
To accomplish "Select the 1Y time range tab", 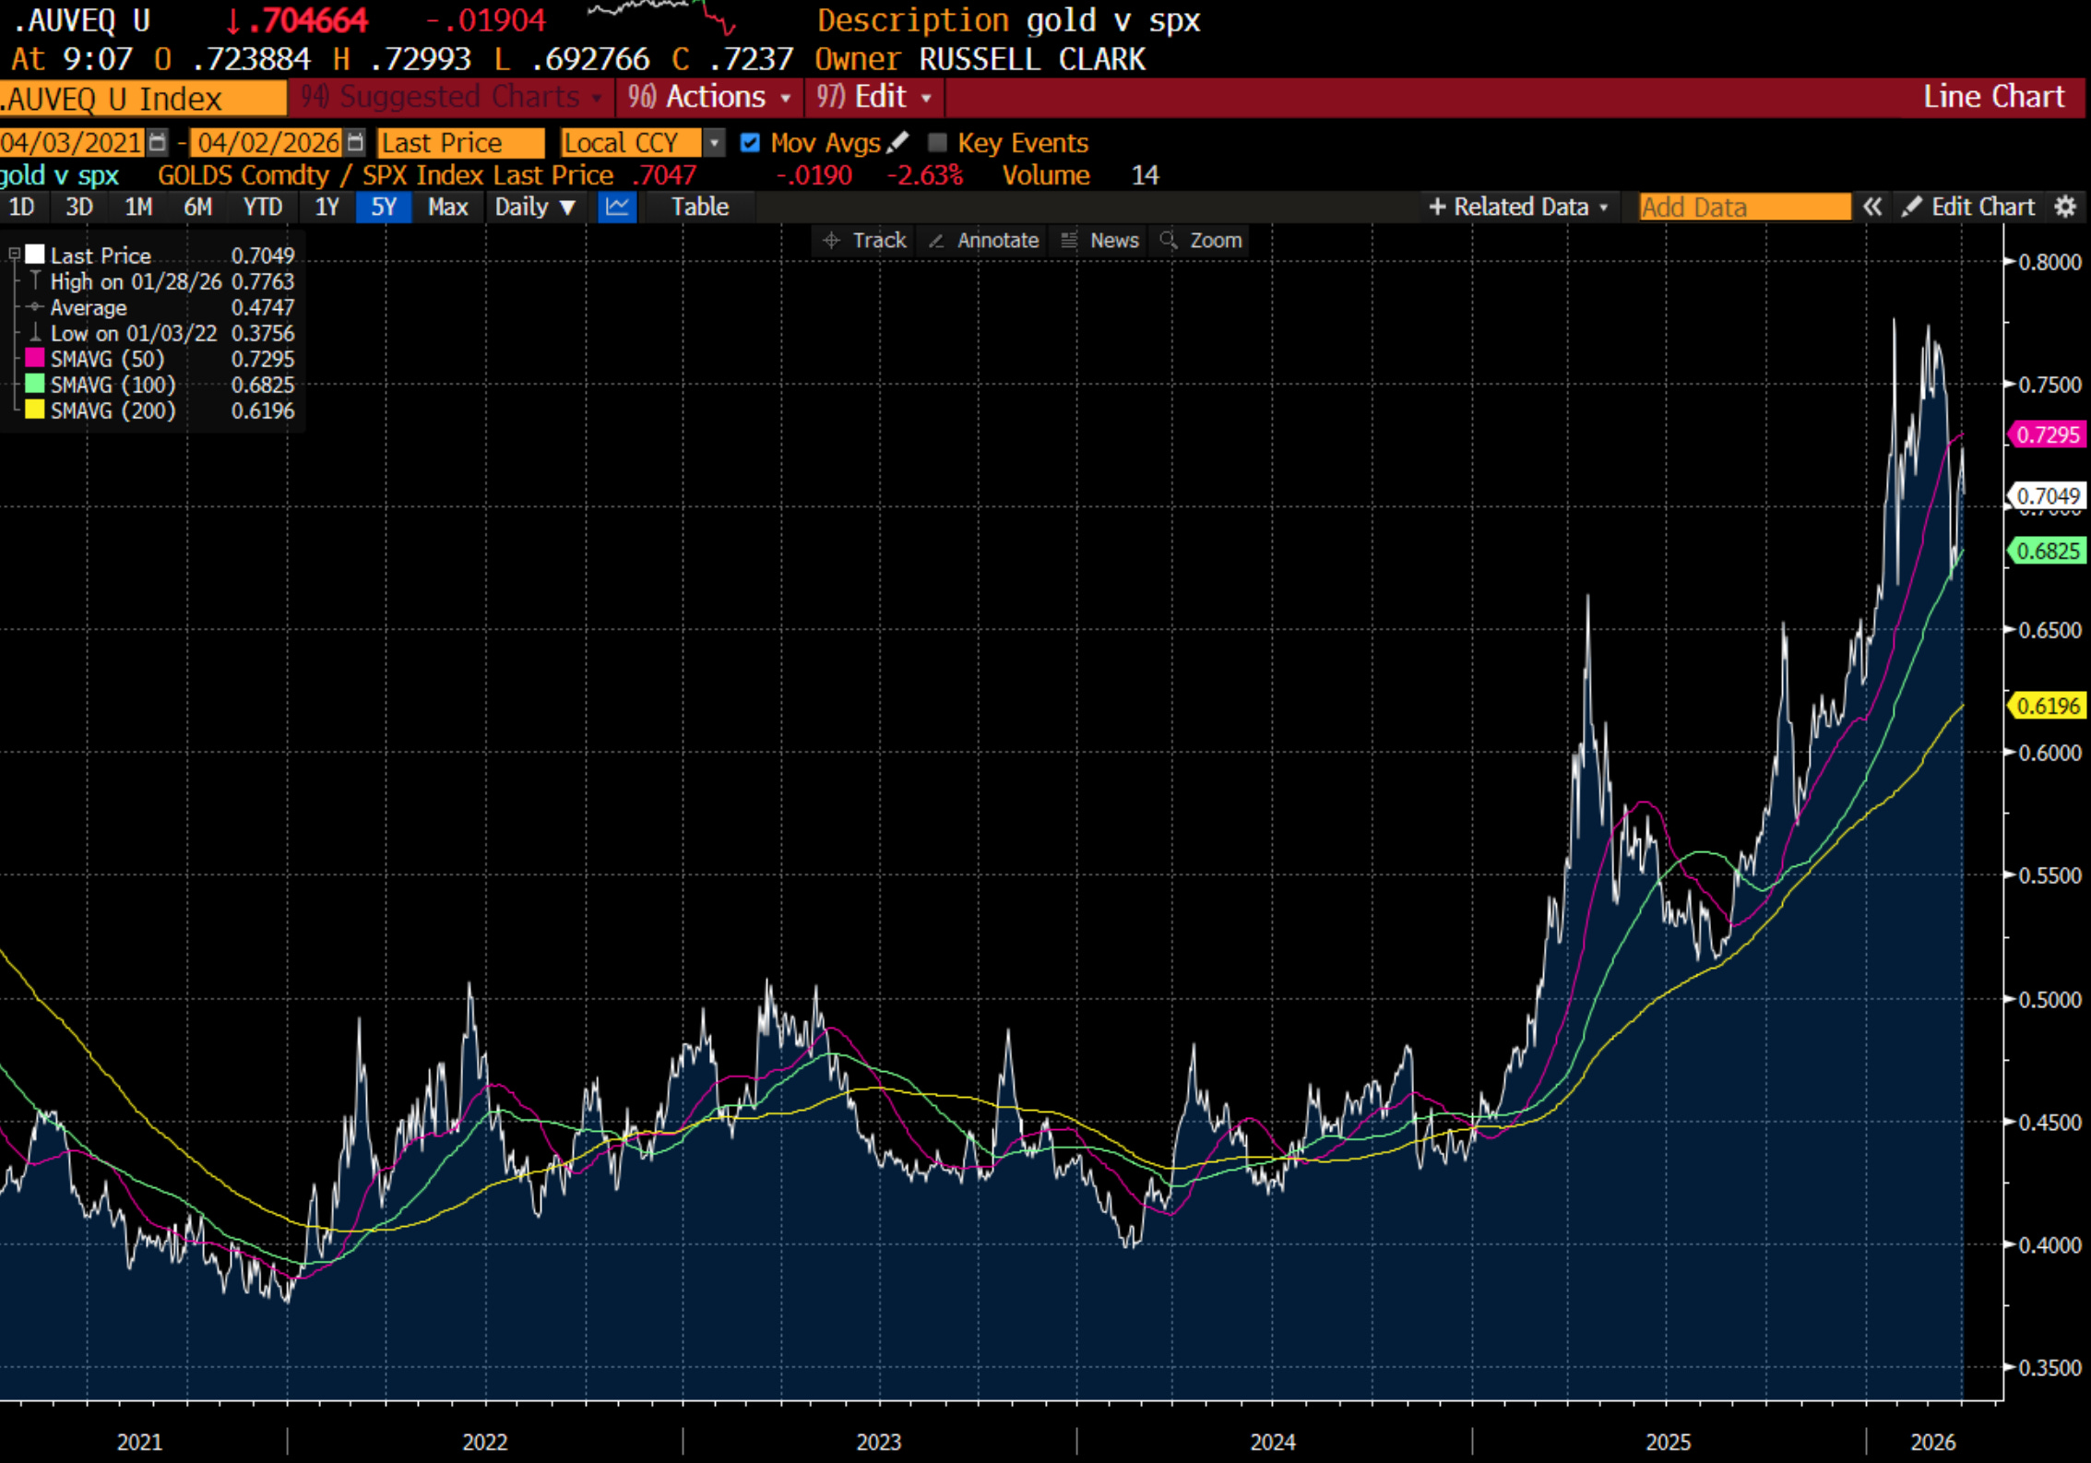I will [x=327, y=207].
